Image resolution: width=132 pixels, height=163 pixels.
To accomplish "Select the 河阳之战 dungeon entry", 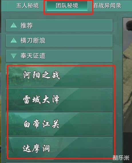I will point(59,76).
